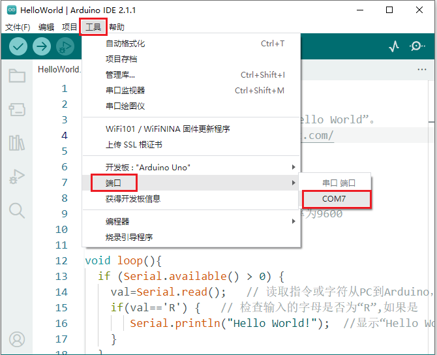Click line number 12 in gutter
The image size is (437, 355).
[x=61, y=261]
